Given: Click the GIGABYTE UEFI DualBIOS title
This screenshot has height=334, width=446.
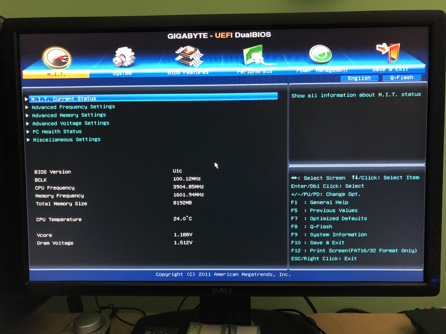Looking at the screenshot, I should [219, 35].
